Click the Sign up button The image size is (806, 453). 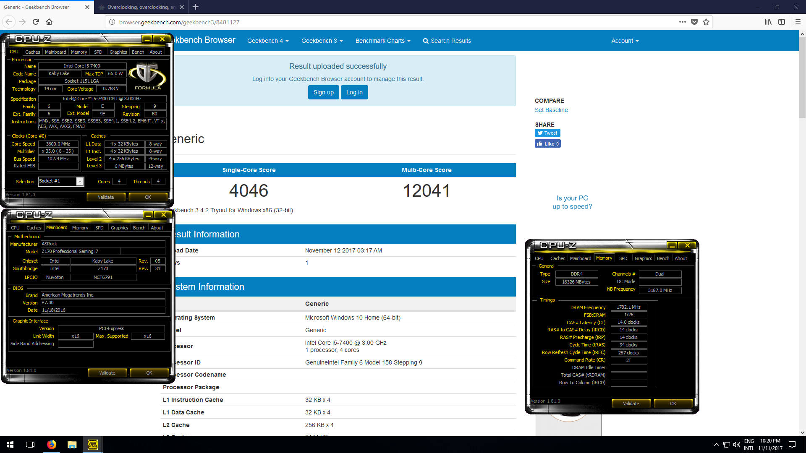point(324,92)
